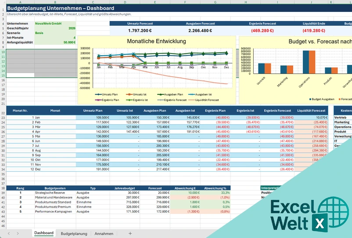
Task: Go to next sheet with right arrow
Action: [18, 234]
